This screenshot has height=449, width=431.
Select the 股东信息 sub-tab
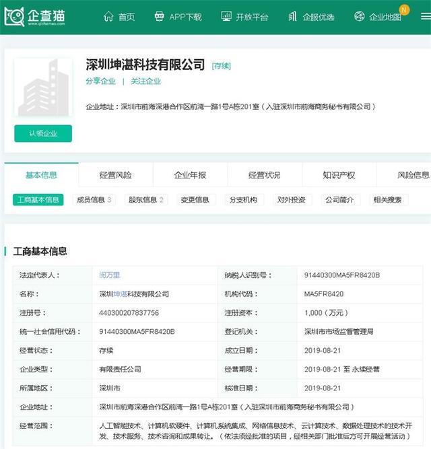(146, 199)
